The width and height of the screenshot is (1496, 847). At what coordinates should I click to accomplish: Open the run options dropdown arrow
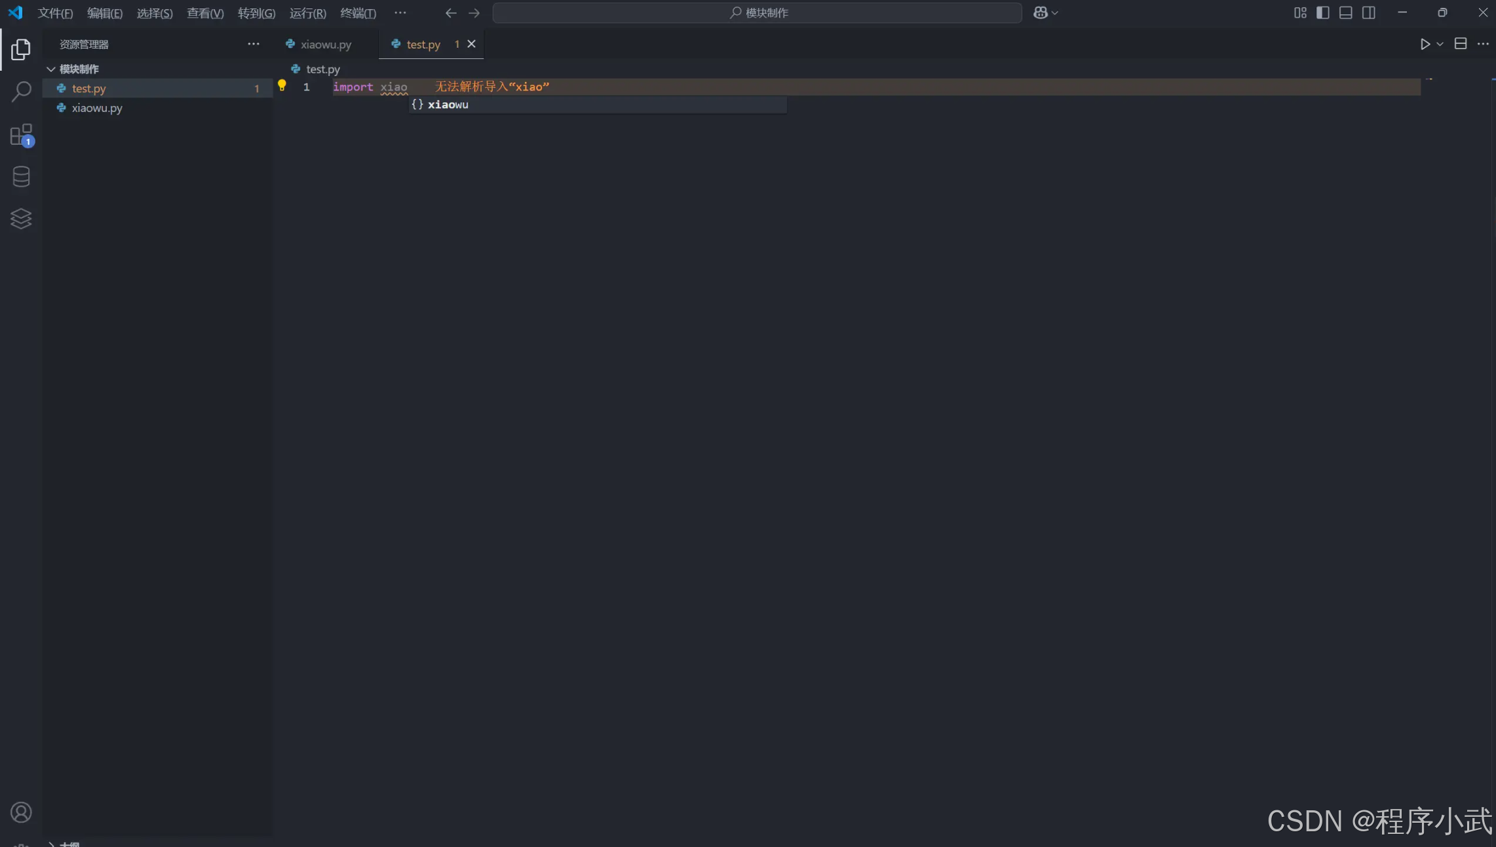pyautogui.click(x=1440, y=44)
